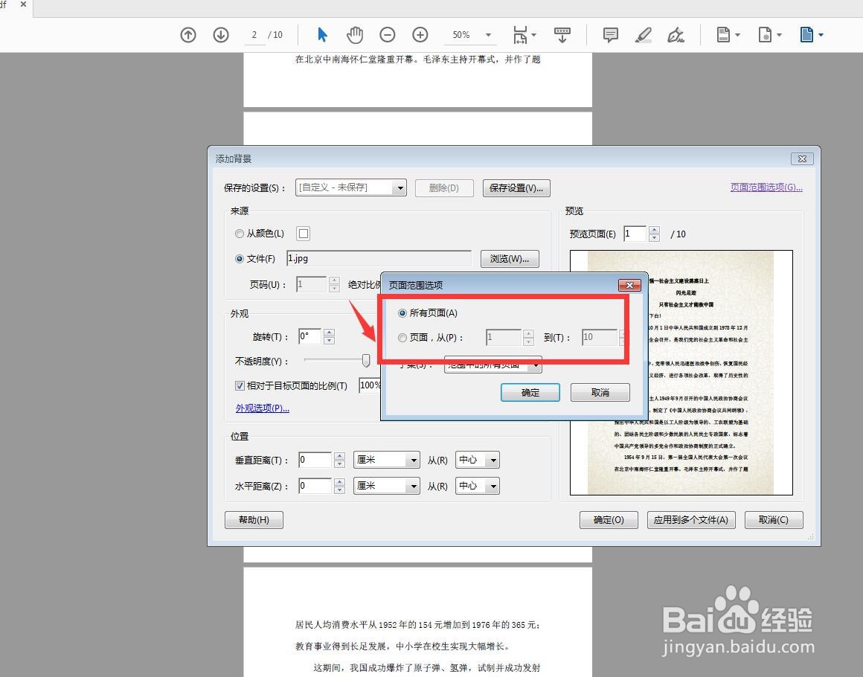Toggle 相对于目标页面的比例(T) checkbox
Image resolution: width=863 pixels, height=677 pixels.
240,385
